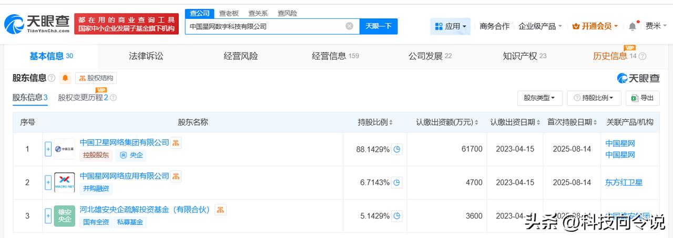Open the 企业级产品 dropdown
The image size is (673, 238).
pos(540,26)
